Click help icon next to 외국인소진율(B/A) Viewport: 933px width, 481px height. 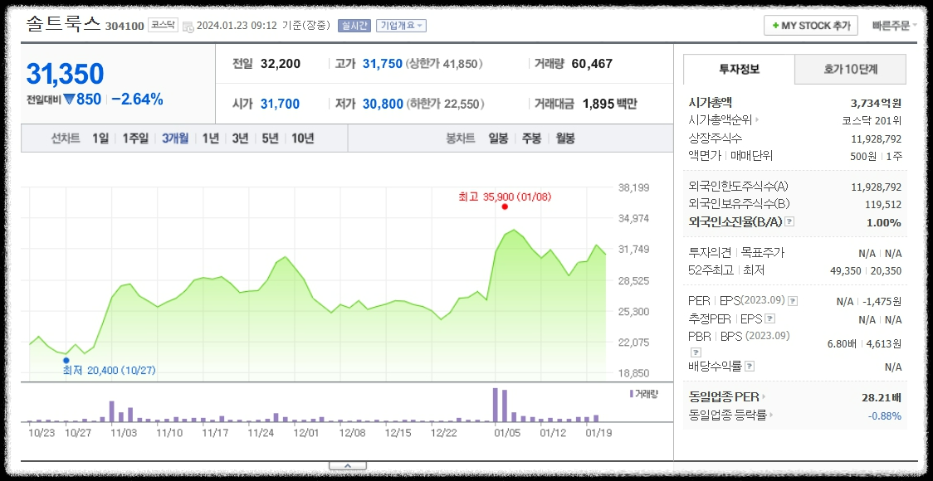pyautogui.click(x=789, y=221)
